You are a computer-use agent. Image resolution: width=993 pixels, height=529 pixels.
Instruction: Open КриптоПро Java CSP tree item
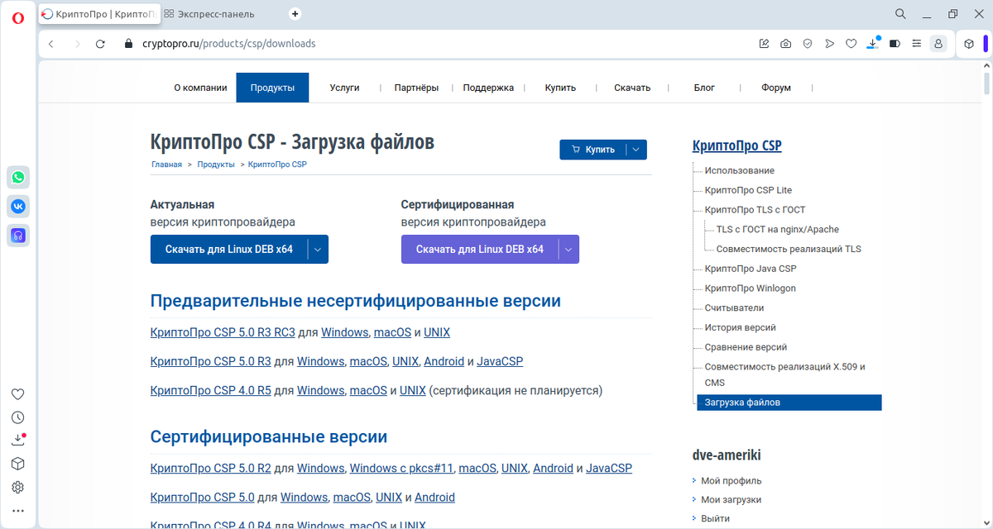pyautogui.click(x=751, y=269)
